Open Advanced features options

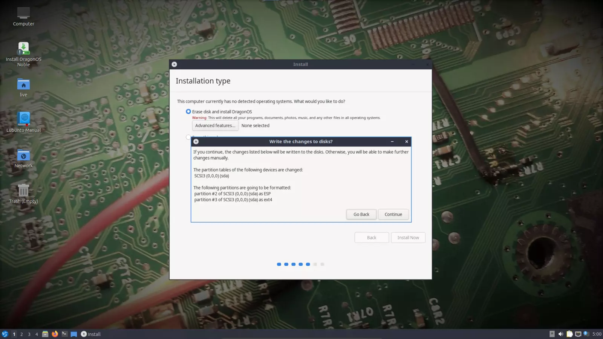pos(215,125)
